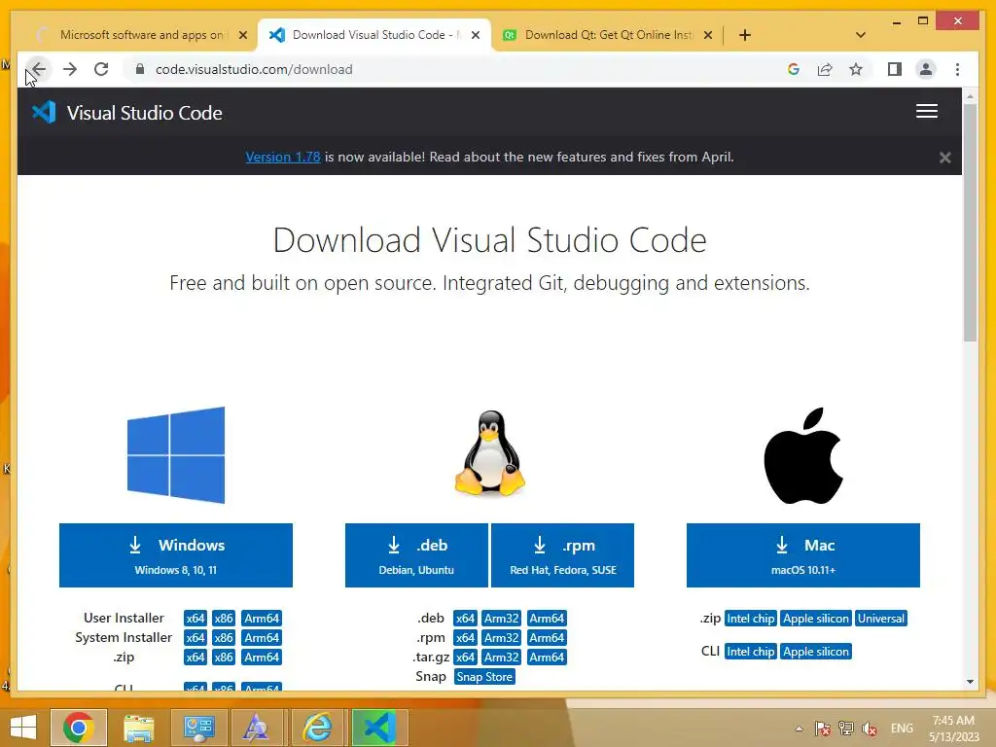This screenshot has width=996, height=747.
Task: Select Linux .rpm Arm64
Action: pyautogui.click(x=547, y=638)
